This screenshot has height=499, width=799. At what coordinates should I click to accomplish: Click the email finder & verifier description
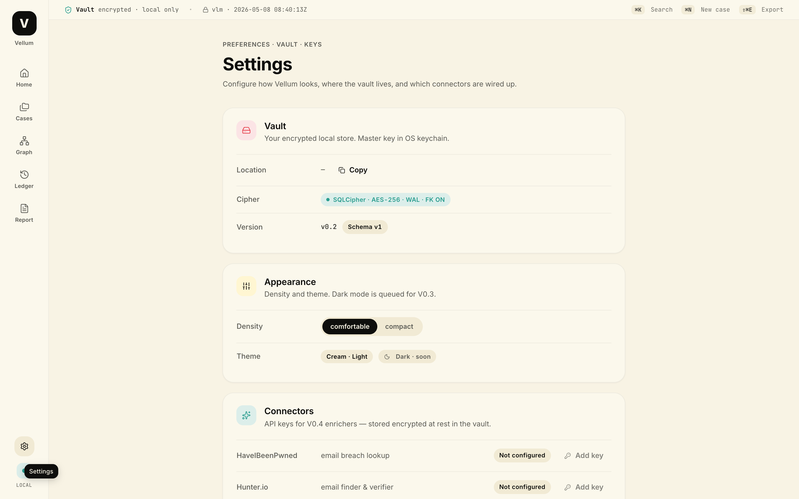click(357, 487)
